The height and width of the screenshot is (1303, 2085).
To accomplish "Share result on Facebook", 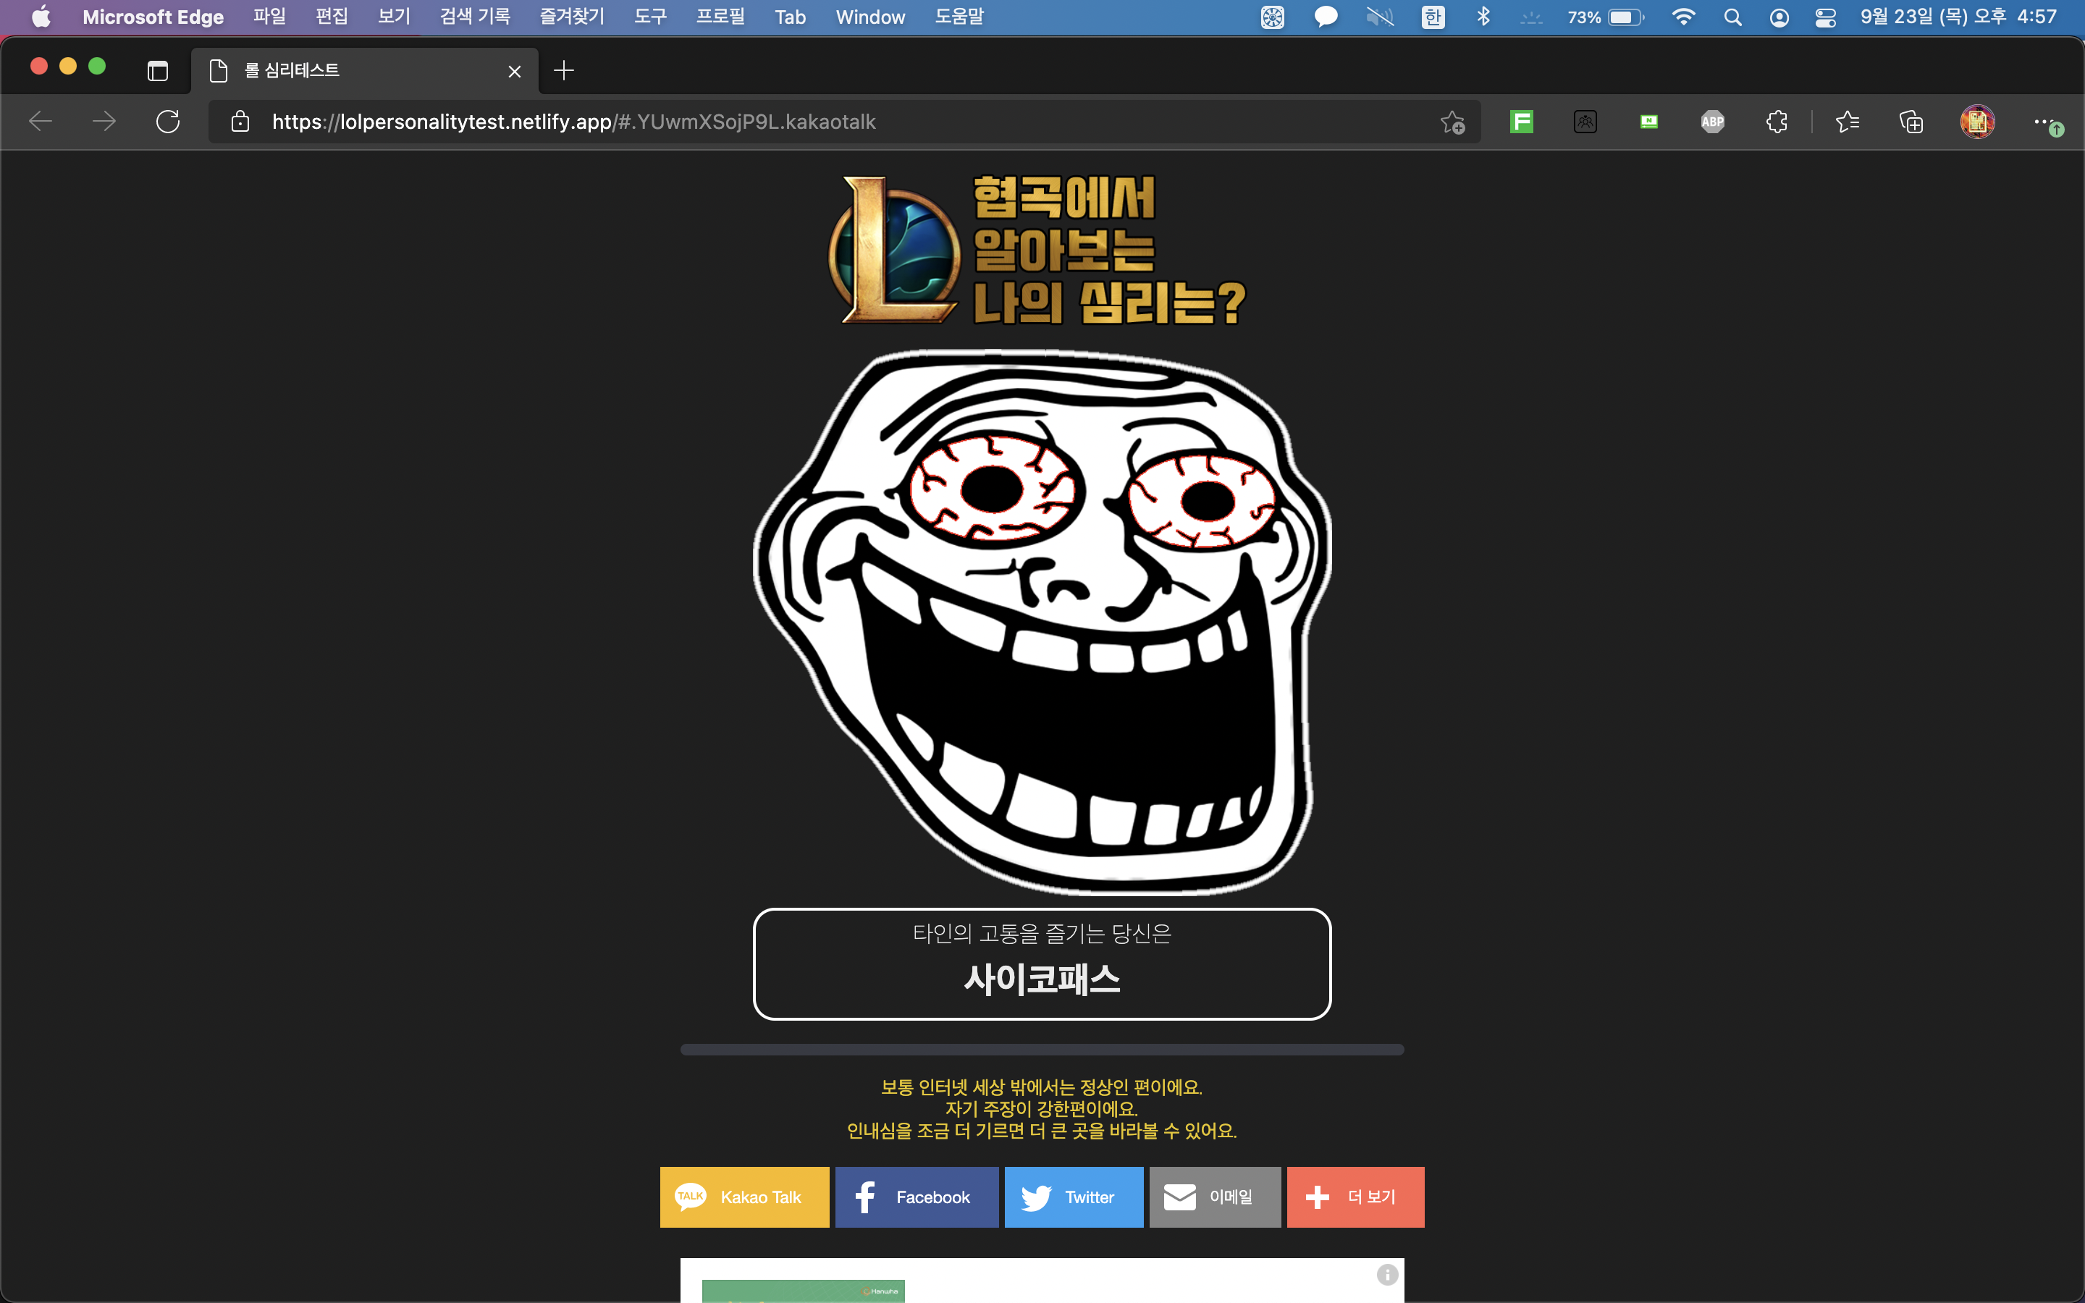I will (917, 1197).
